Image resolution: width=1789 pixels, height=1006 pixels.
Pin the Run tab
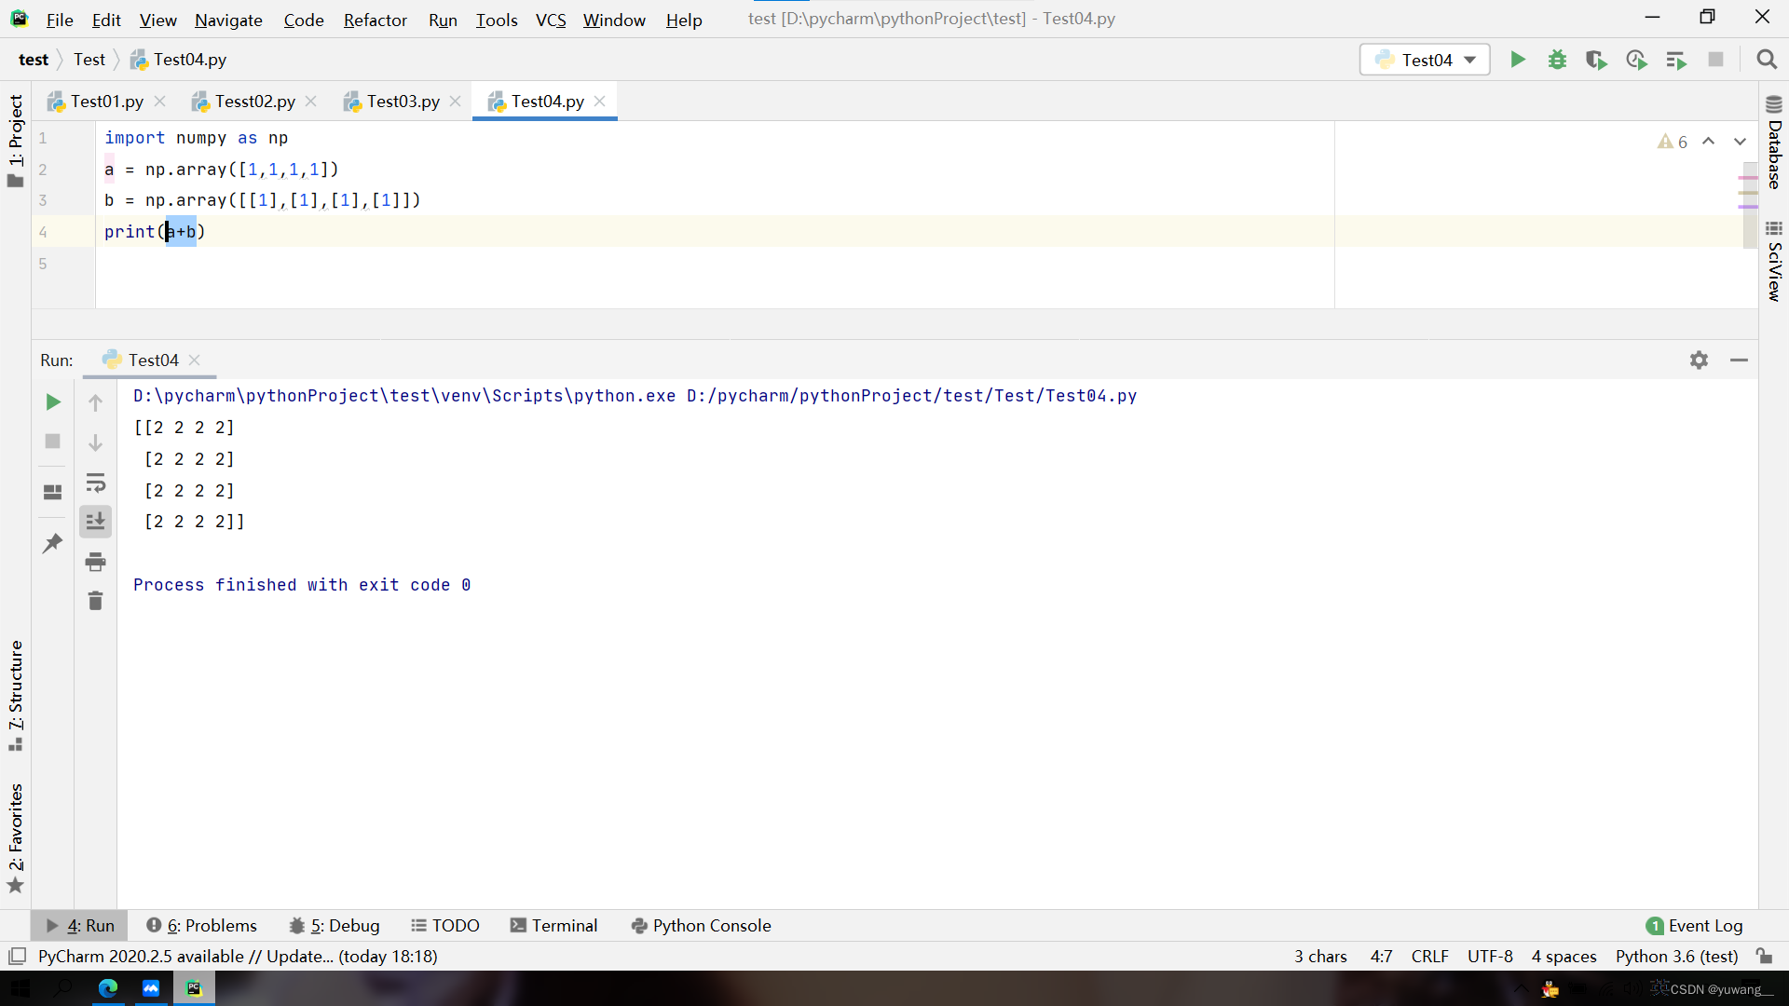click(x=53, y=543)
